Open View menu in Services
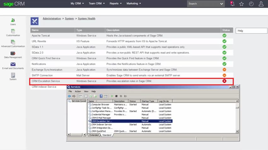 pos(86,92)
